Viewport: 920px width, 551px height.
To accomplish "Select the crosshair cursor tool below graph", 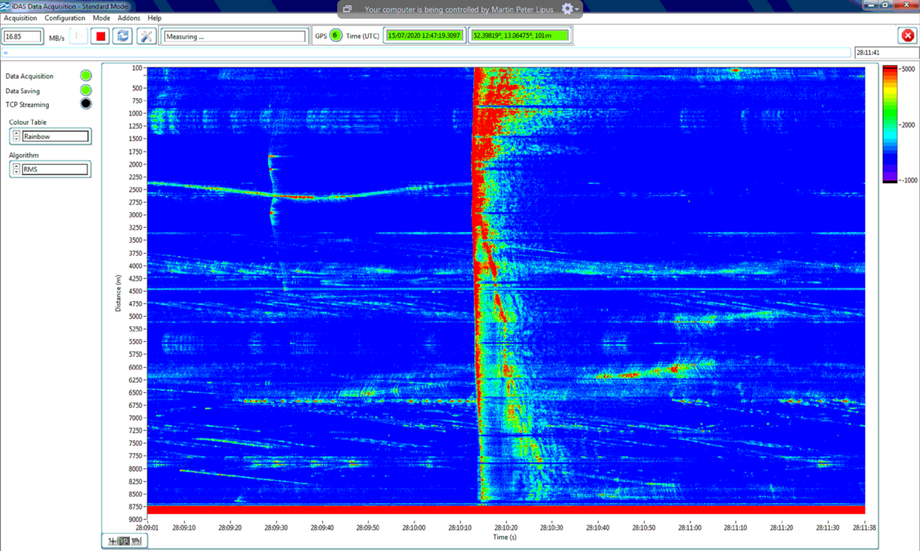I will 112,541.
